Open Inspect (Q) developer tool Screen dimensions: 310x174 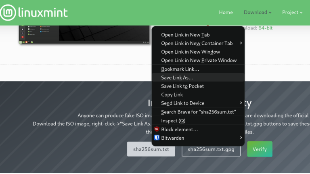click(x=173, y=121)
